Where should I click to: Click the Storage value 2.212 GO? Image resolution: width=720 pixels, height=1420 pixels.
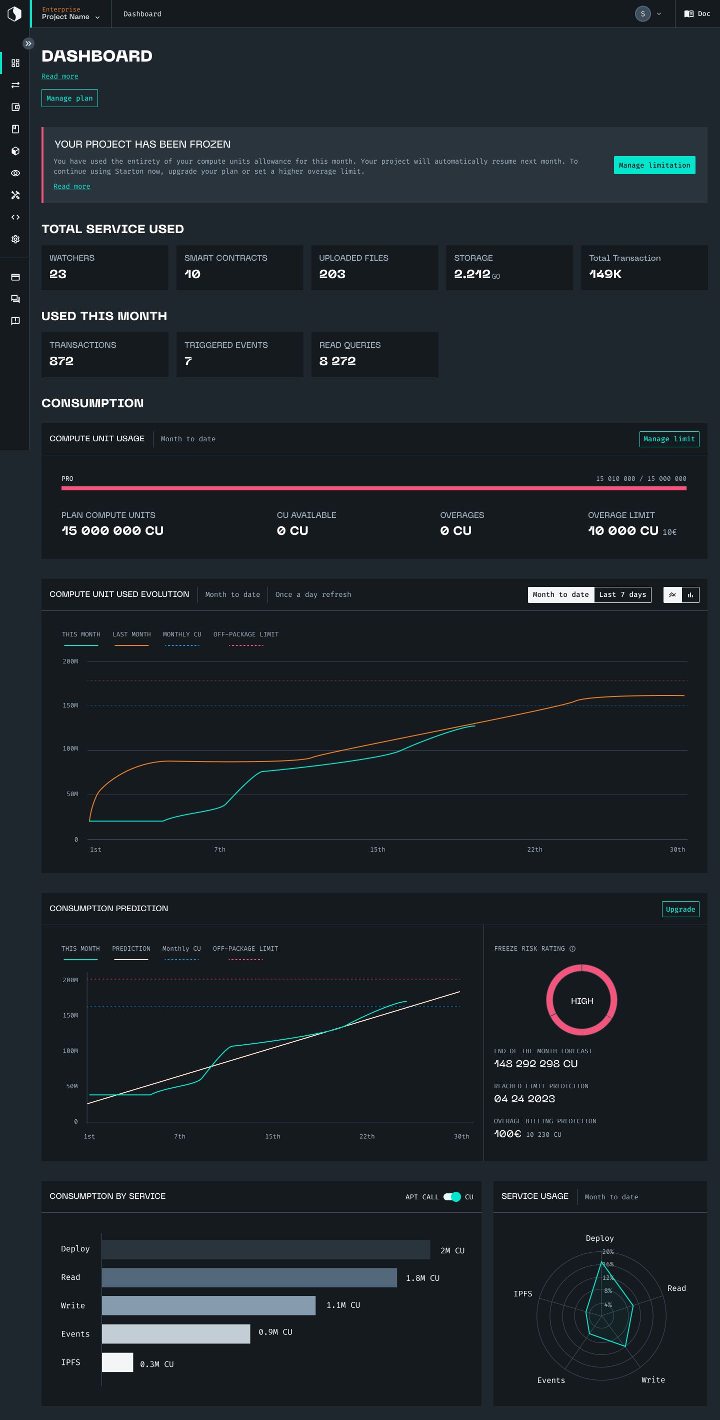(x=477, y=274)
